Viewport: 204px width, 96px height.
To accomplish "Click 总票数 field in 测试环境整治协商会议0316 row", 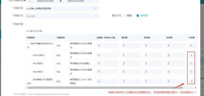I will (107, 46).
